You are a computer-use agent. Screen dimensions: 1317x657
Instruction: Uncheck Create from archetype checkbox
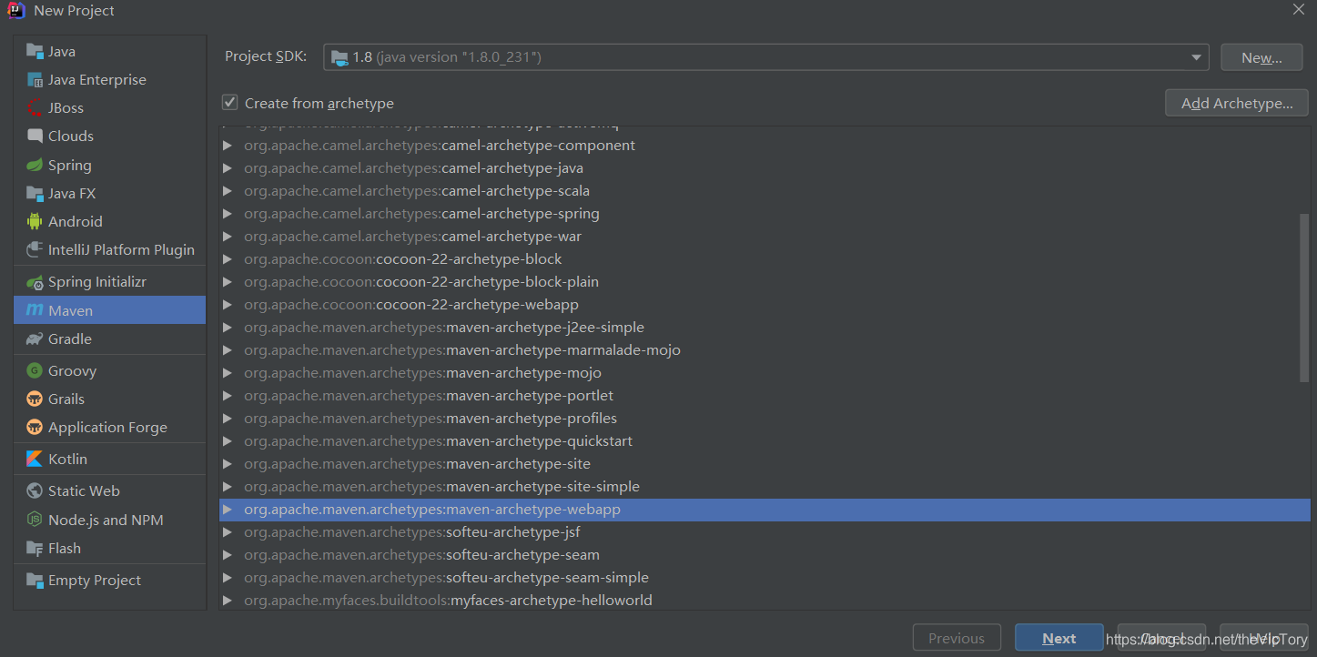[x=230, y=103]
